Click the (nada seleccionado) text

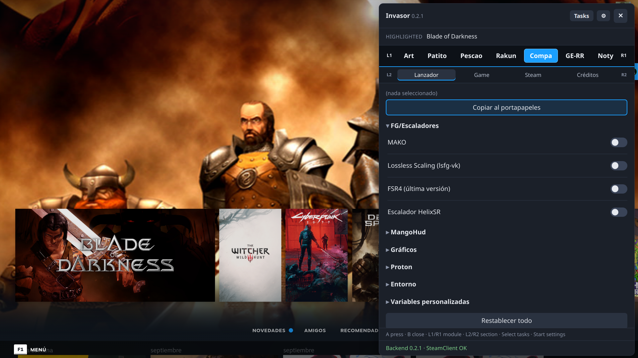point(411,93)
